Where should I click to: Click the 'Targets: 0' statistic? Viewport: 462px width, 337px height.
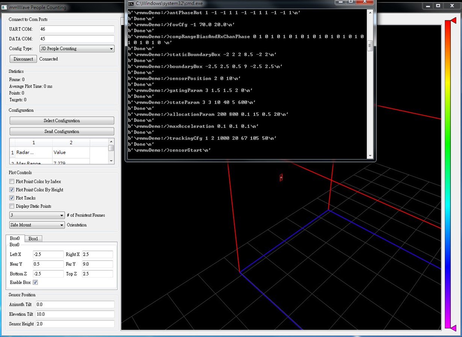18,100
